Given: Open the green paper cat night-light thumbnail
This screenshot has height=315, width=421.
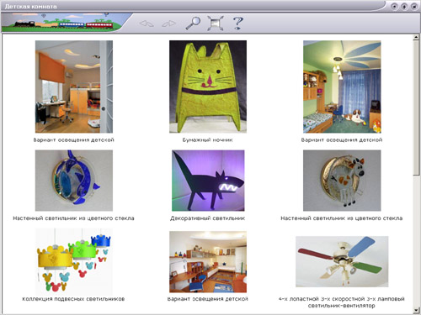Looking at the screenshot, I should pyautogui.click(x=208, y=87).
